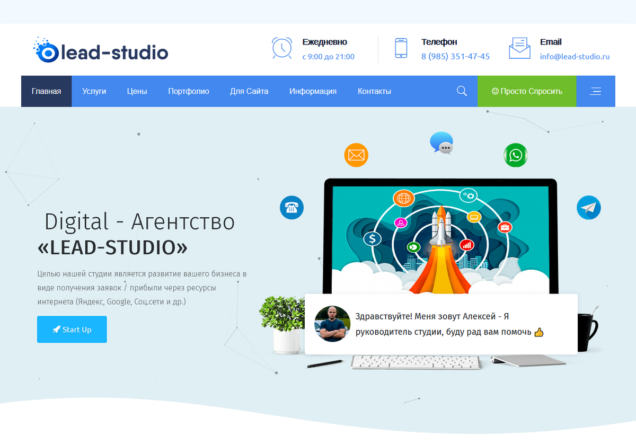Click the smartphone icon beside Телефон
636x445 pixels.
pyautogui.click(x=401, y=48)
